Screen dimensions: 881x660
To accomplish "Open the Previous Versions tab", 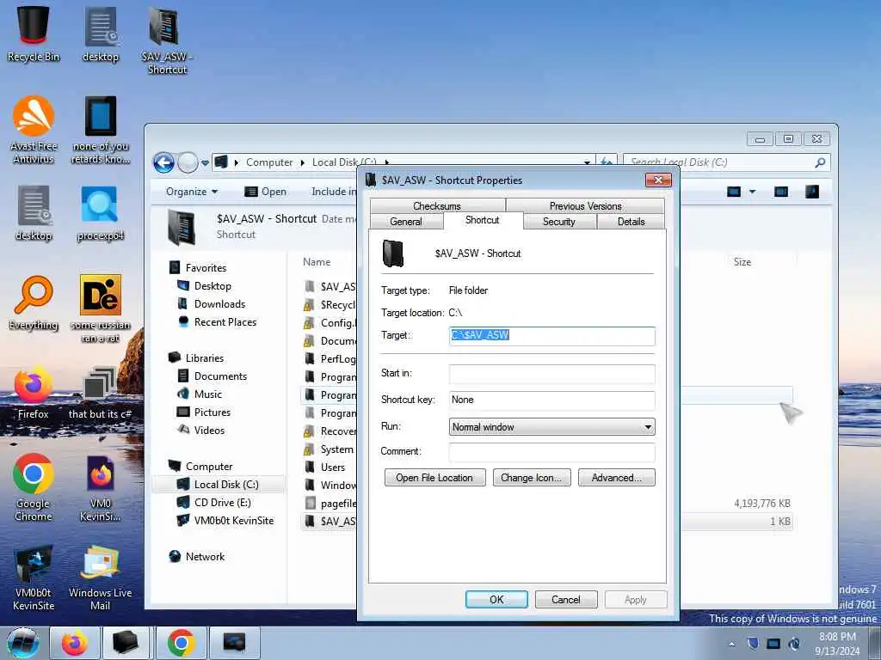I will pyautogui.click(x=585, y=206).
